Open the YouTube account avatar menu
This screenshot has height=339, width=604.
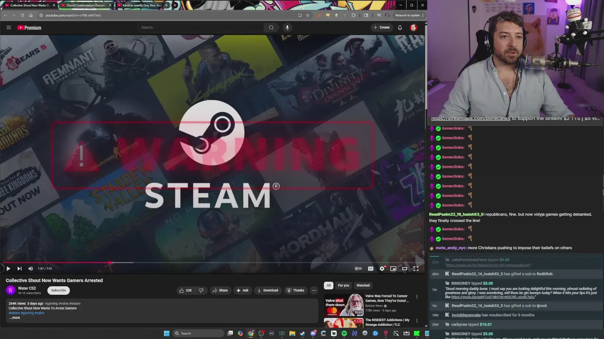pyautogui.click(x=413, y=27)
